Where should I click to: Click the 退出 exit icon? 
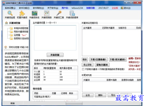tap(122, 8)
